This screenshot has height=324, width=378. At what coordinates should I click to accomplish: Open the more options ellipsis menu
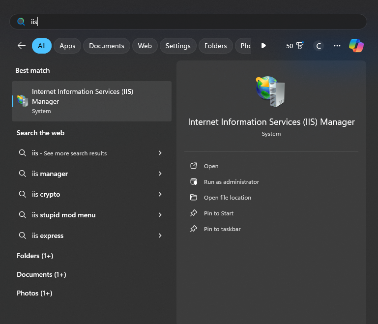point(337,46)
